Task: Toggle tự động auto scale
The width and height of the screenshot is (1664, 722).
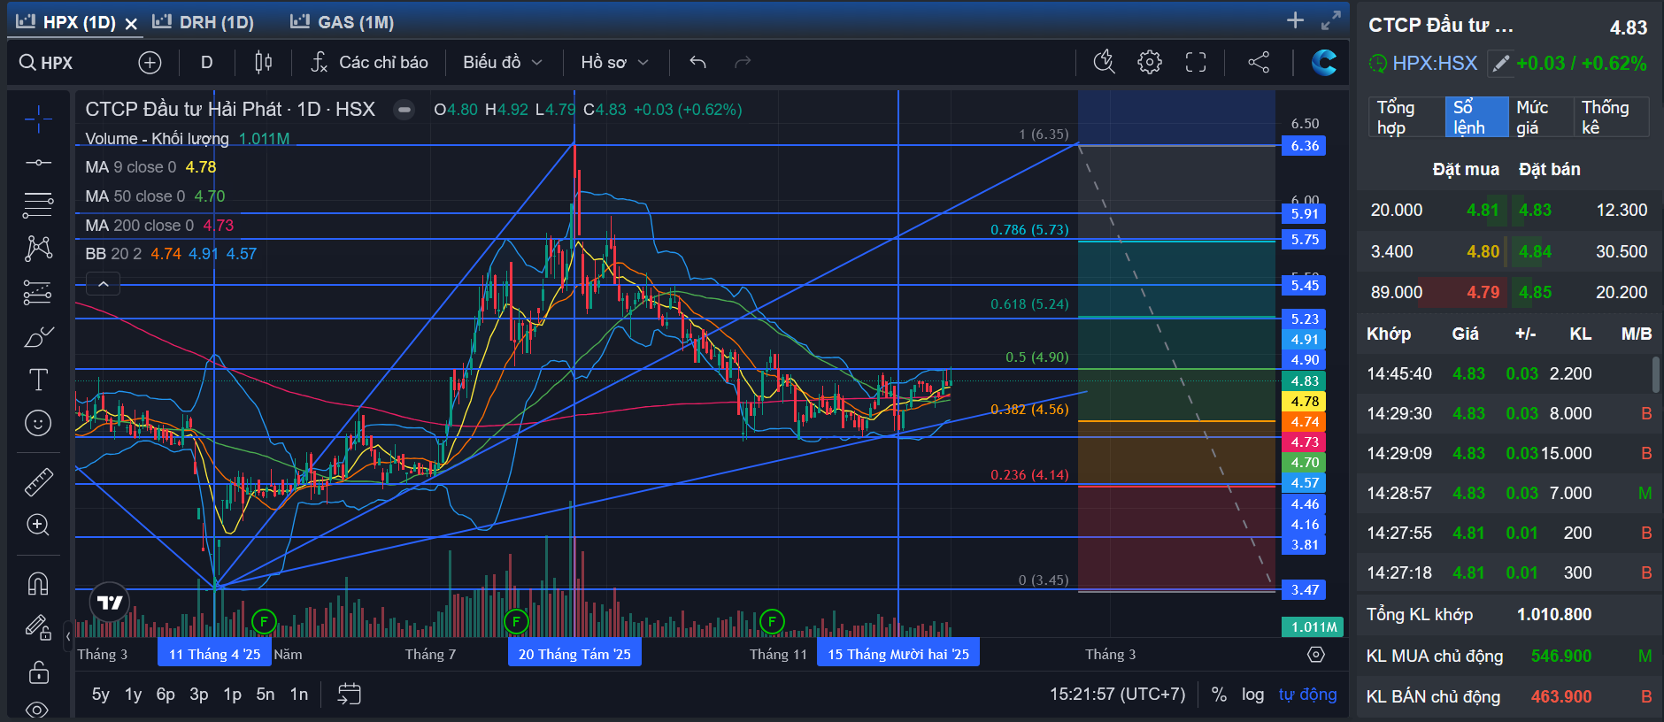Action: 1307,695
